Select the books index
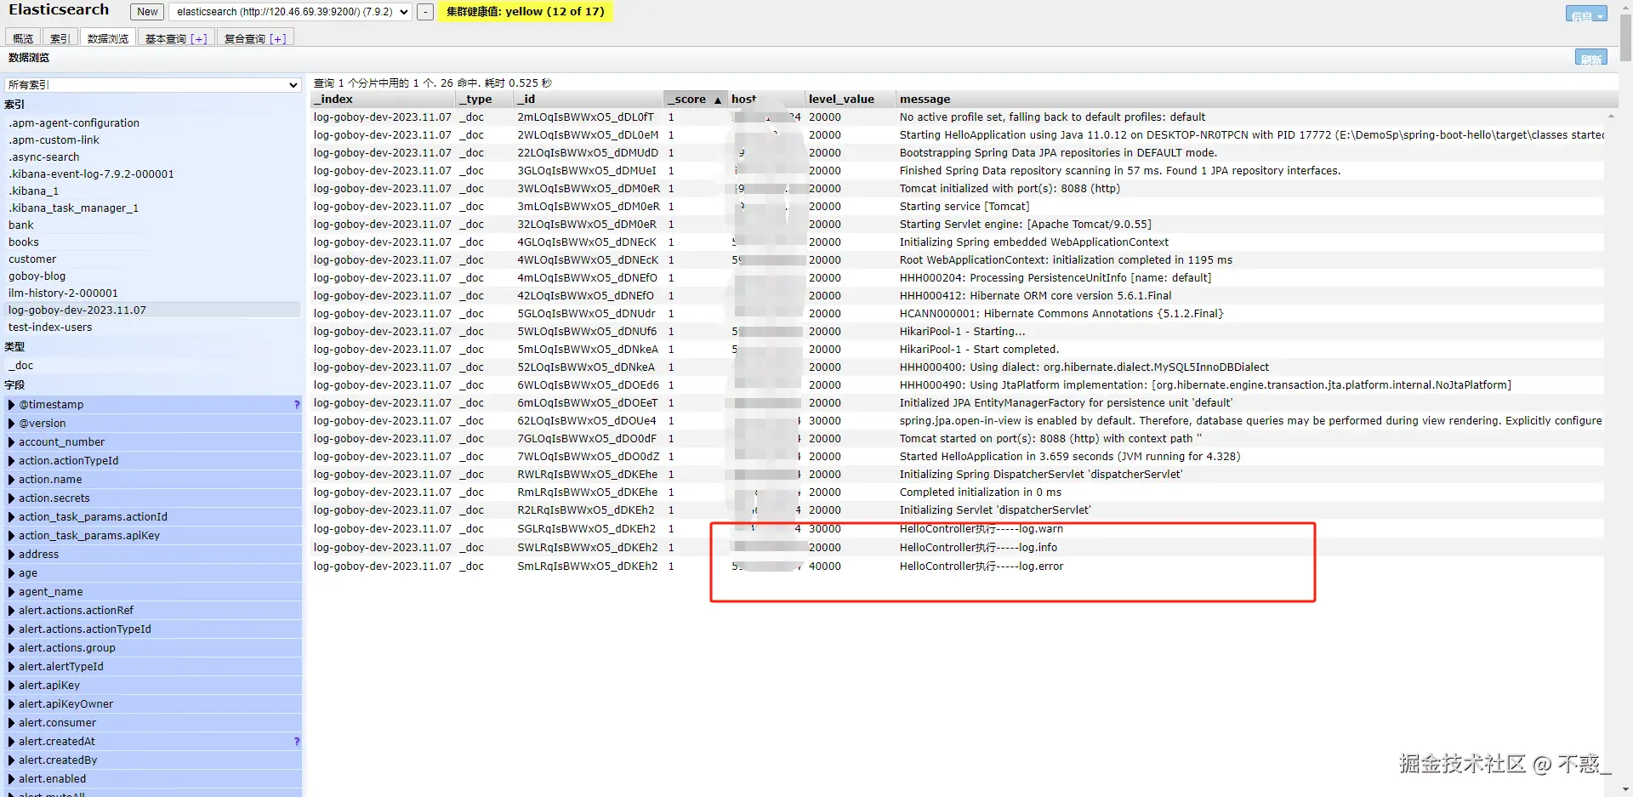 [24, 242]
